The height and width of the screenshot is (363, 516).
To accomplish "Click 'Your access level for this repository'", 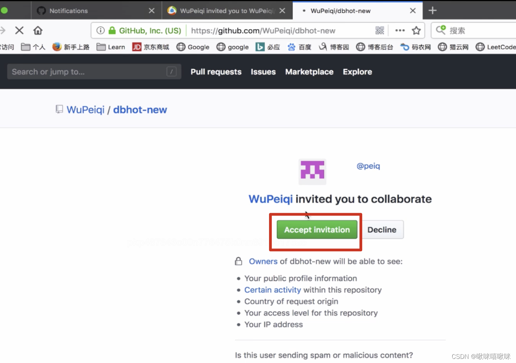I will [311, 313].
